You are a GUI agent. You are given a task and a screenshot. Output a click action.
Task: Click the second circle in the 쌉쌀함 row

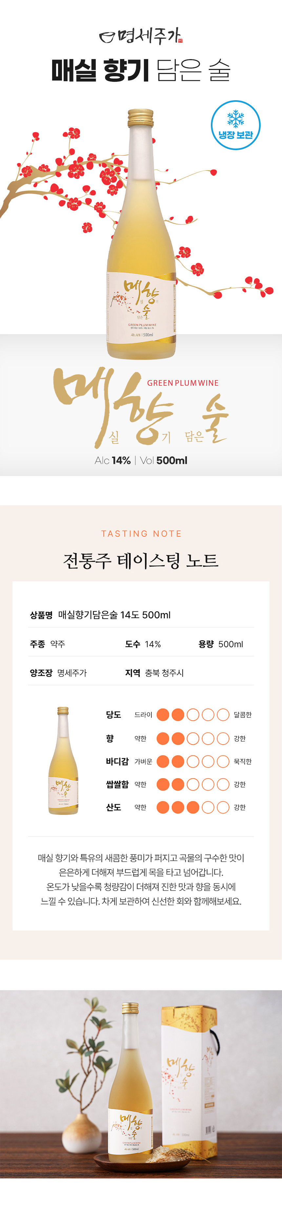[178, 784]
